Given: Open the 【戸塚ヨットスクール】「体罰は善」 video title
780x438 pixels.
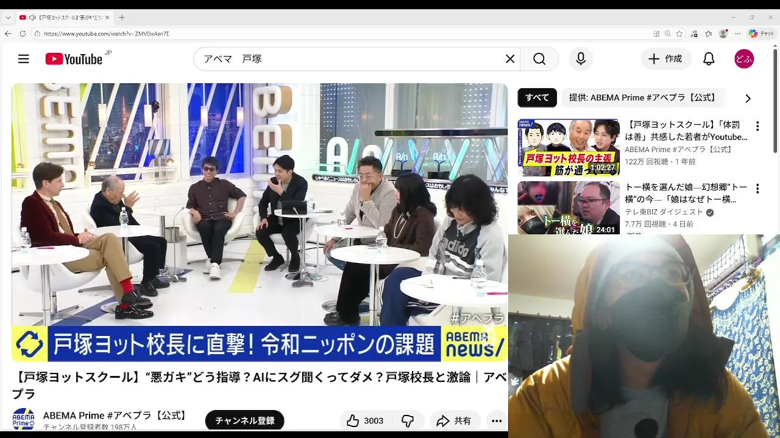Looking at the screenshot, I should 686,131.
